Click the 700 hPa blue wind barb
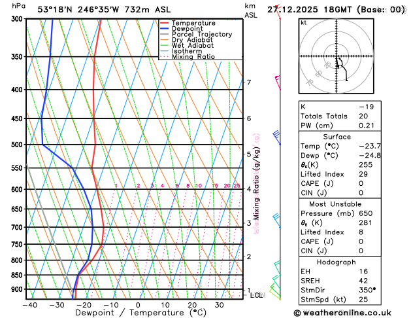The width and height of the screenshot is (411, 318). coord(276,221)
